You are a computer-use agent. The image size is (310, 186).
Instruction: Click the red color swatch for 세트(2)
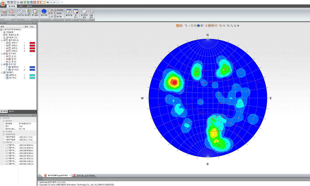point(32,46)
